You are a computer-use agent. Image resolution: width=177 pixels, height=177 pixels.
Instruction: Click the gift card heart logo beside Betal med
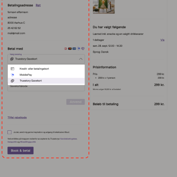pos(83,49)
